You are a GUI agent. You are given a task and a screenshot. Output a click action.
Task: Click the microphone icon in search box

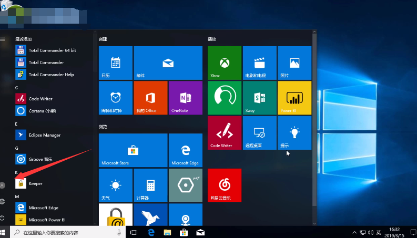tap(119, 232)
